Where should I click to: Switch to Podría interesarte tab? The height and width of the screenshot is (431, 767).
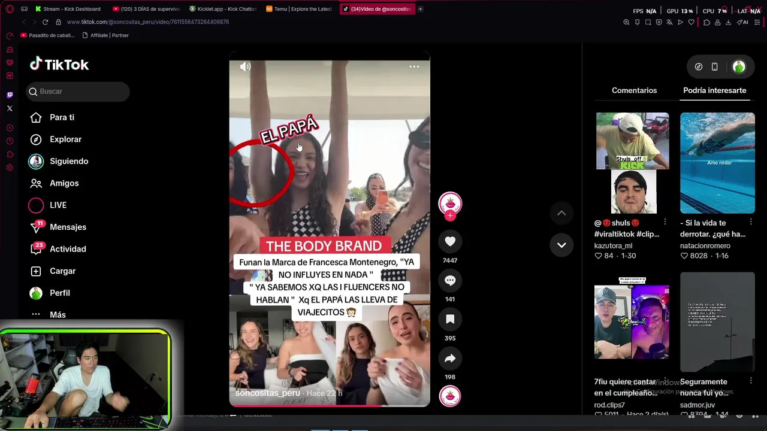714,90
